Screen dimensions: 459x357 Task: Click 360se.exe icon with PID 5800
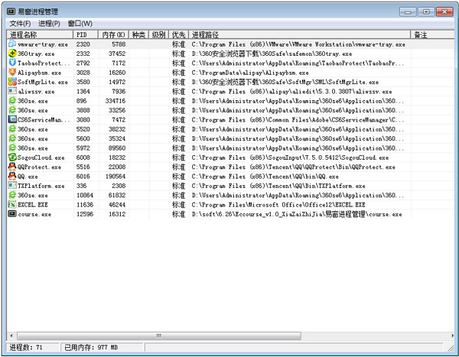[x=12, y=138]
